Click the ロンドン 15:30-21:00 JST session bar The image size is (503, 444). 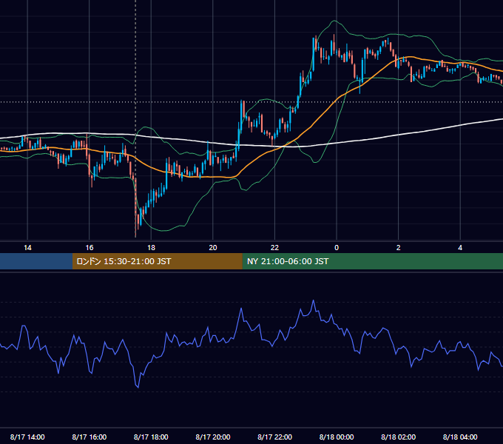pyautogui.click(x=157, y=261)
